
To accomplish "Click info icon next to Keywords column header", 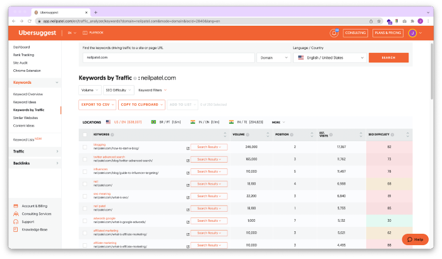I will [112, 135].
